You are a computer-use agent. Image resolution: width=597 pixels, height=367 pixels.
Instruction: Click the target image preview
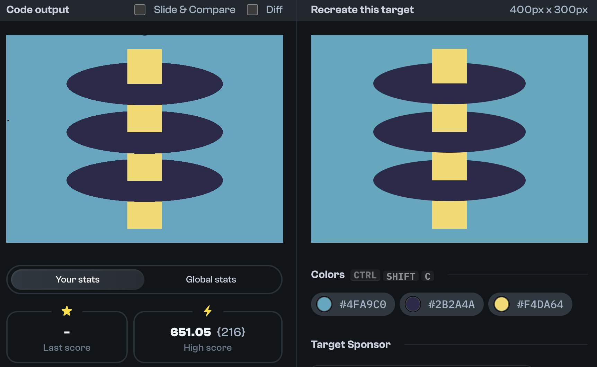[449, 138]
